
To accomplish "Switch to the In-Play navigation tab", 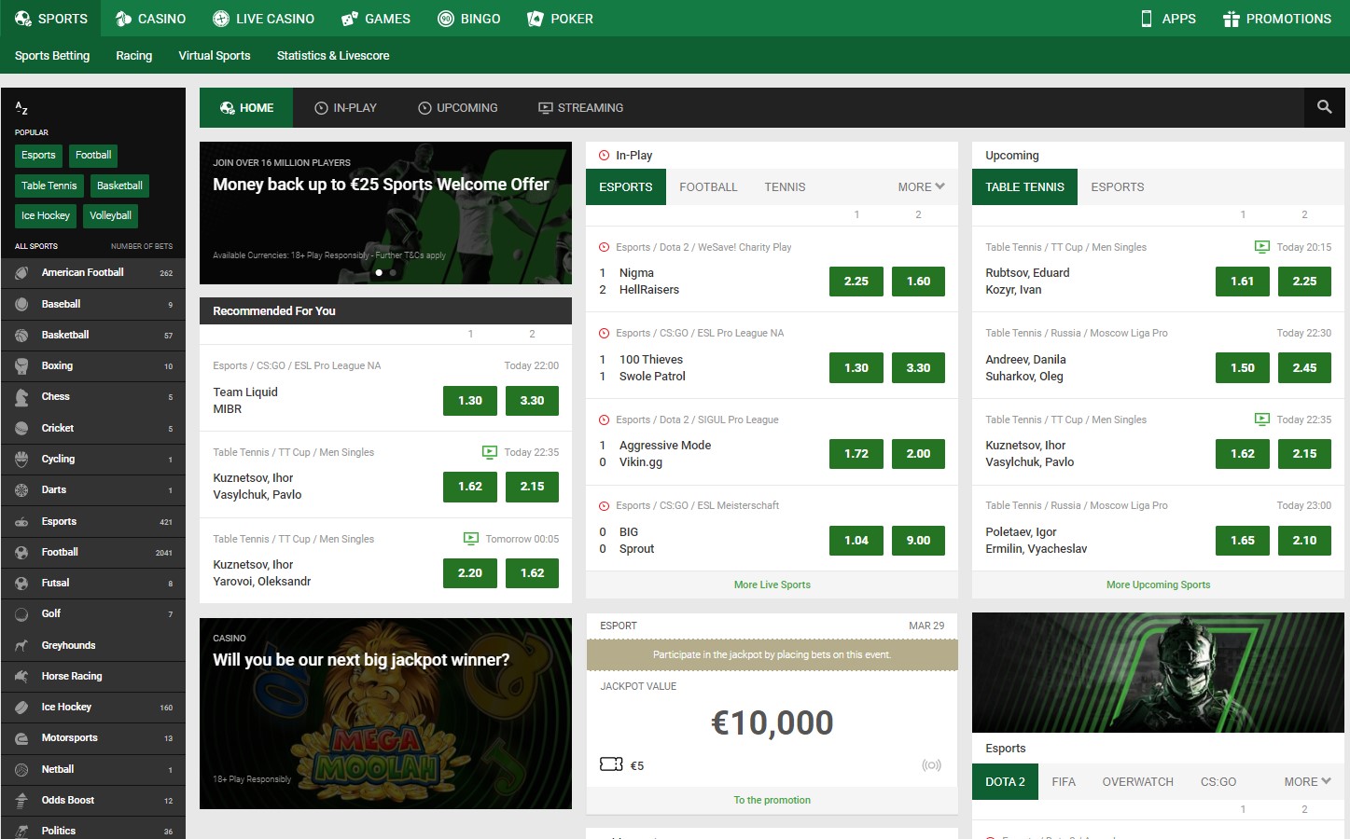I will tap(345, 108).
